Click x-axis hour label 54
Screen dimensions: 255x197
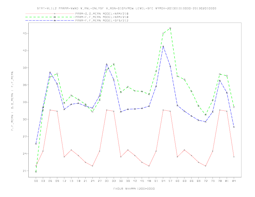[163, 181]
